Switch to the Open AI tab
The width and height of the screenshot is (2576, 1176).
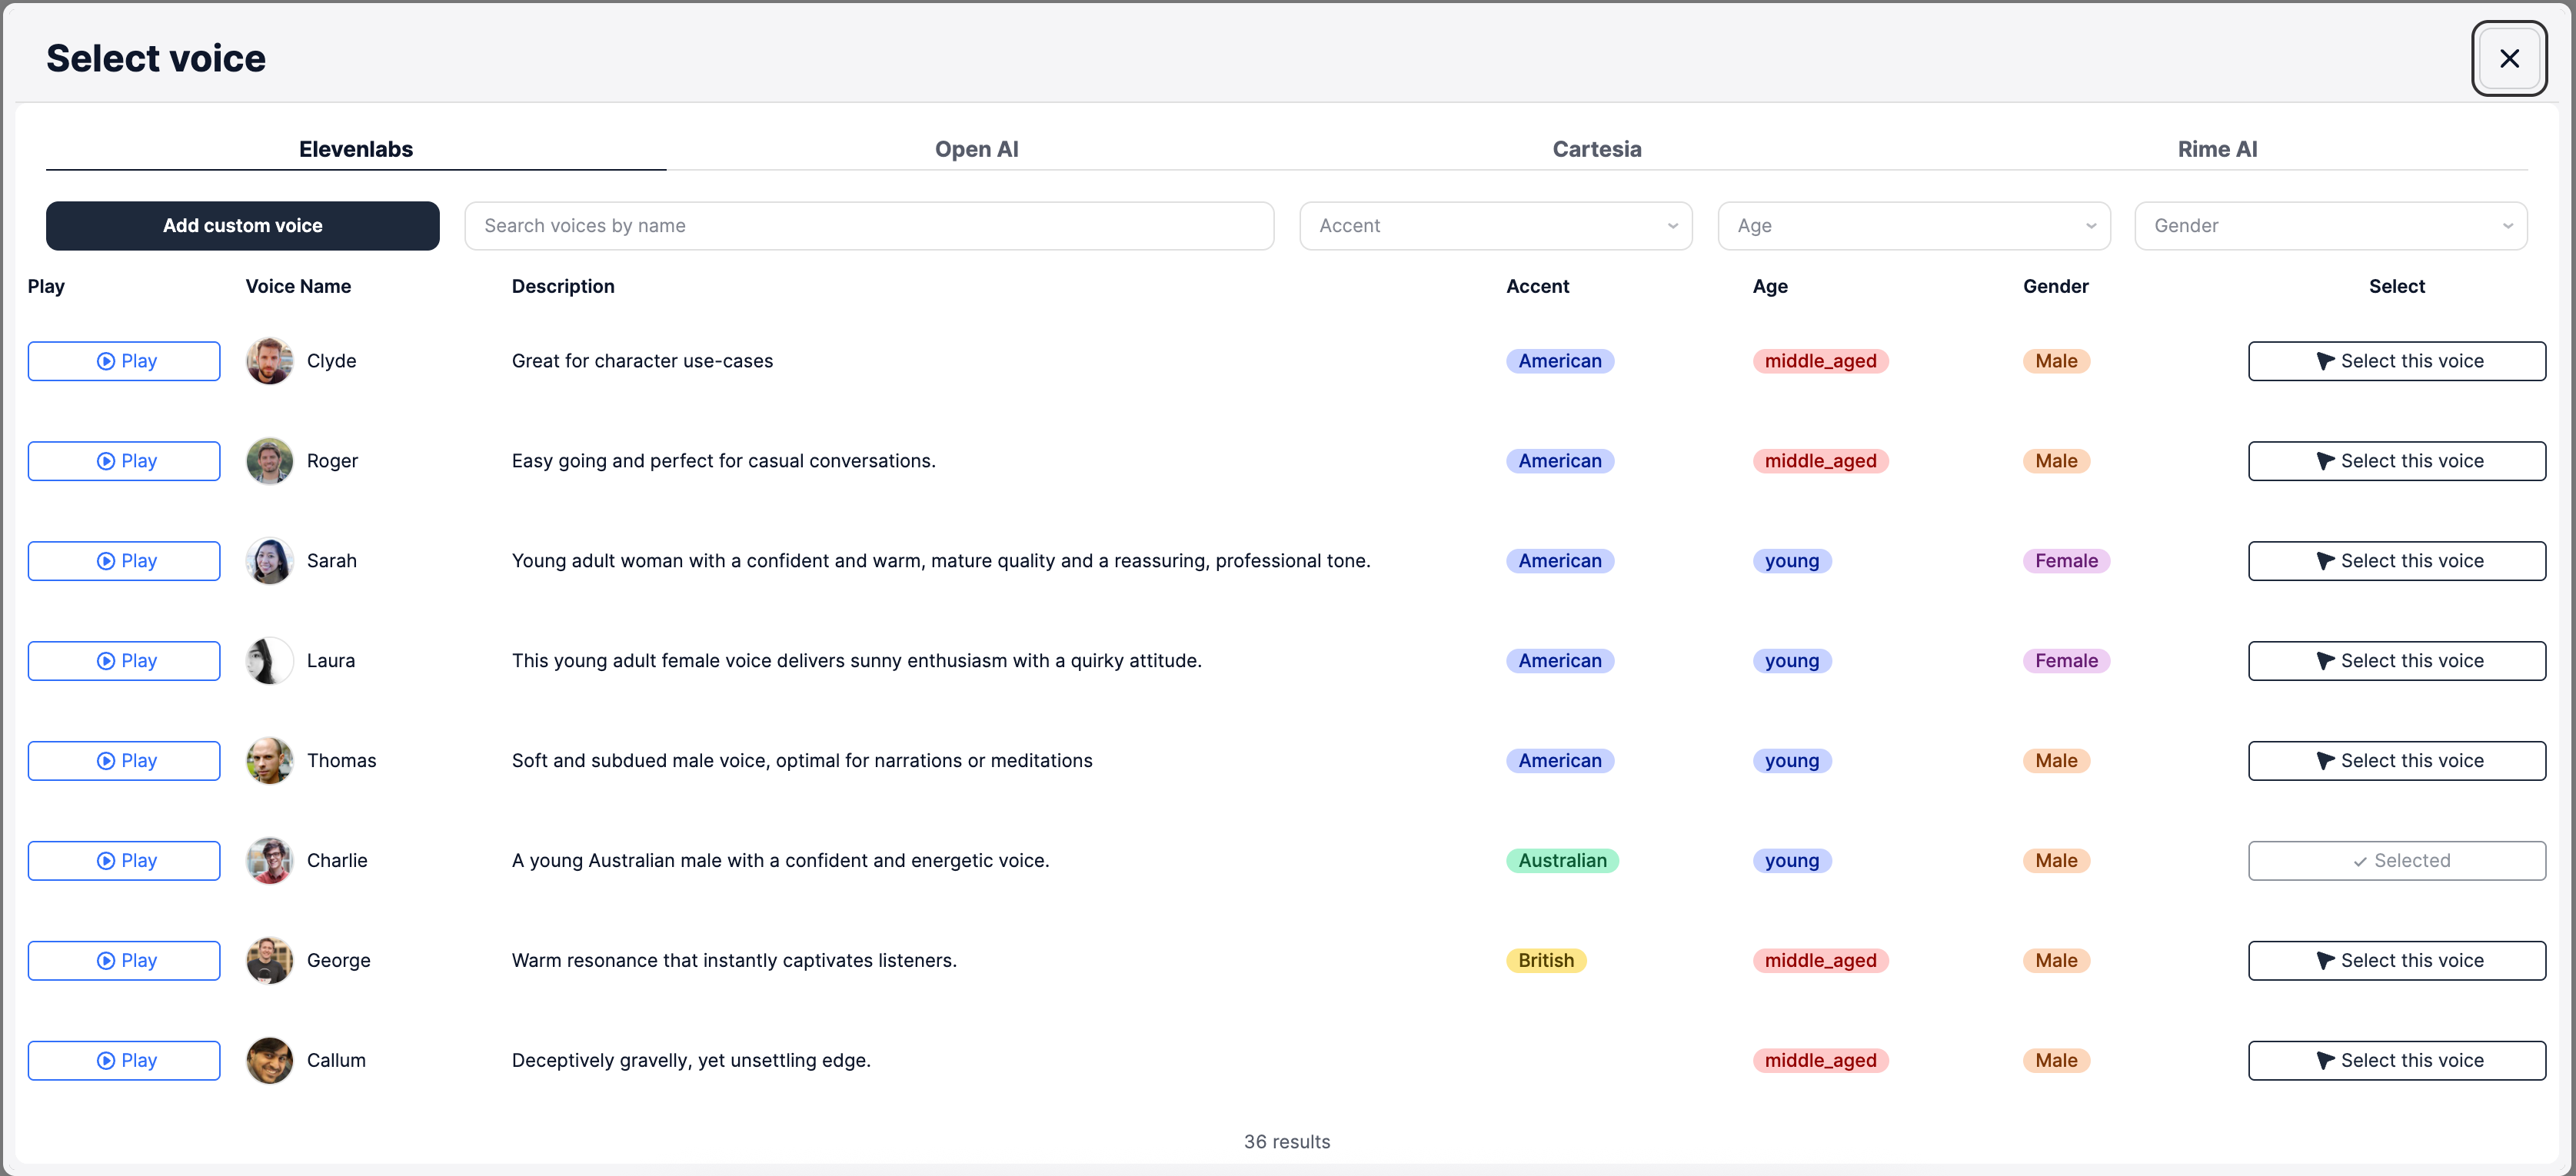coord(976,149)
